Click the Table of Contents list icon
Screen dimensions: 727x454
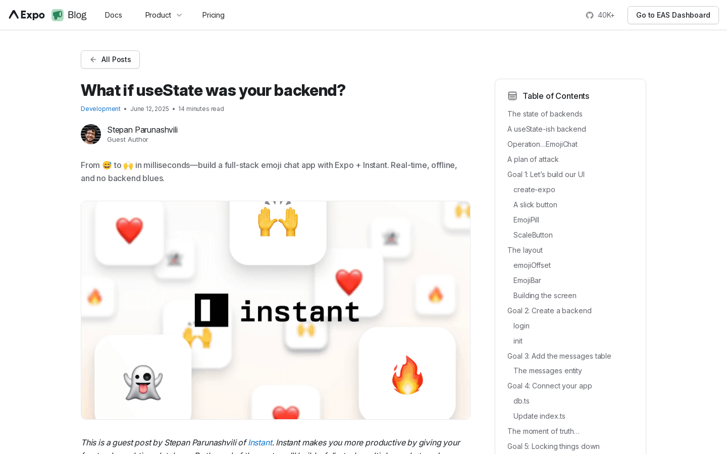click(512, 96)
